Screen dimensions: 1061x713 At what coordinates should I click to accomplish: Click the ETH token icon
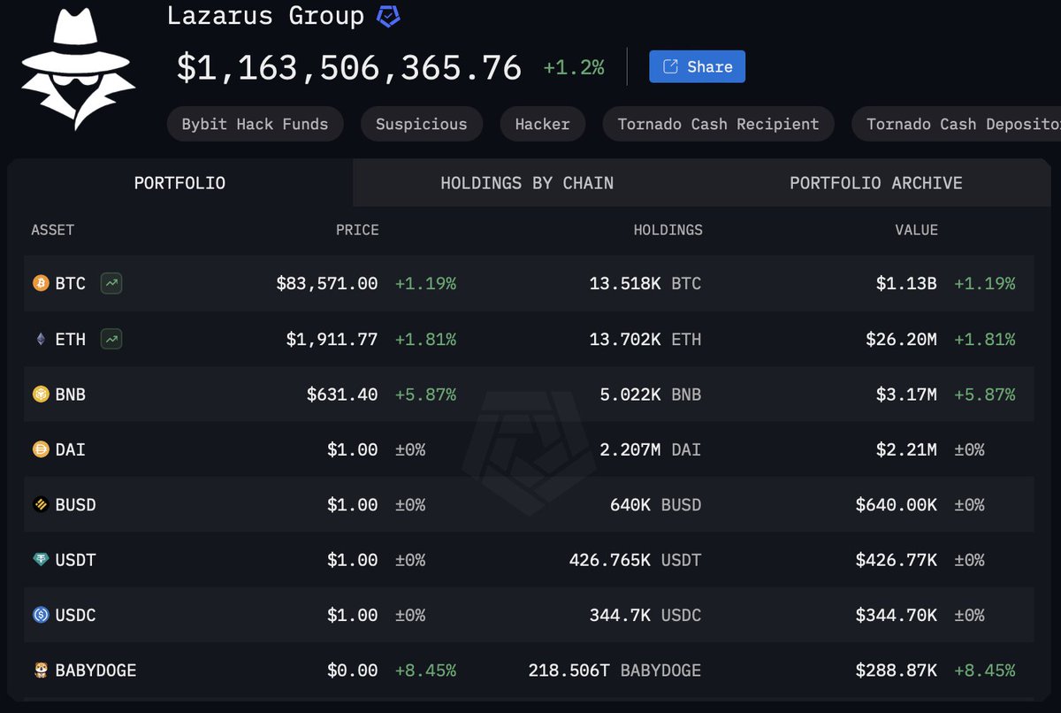pos(39,339)
